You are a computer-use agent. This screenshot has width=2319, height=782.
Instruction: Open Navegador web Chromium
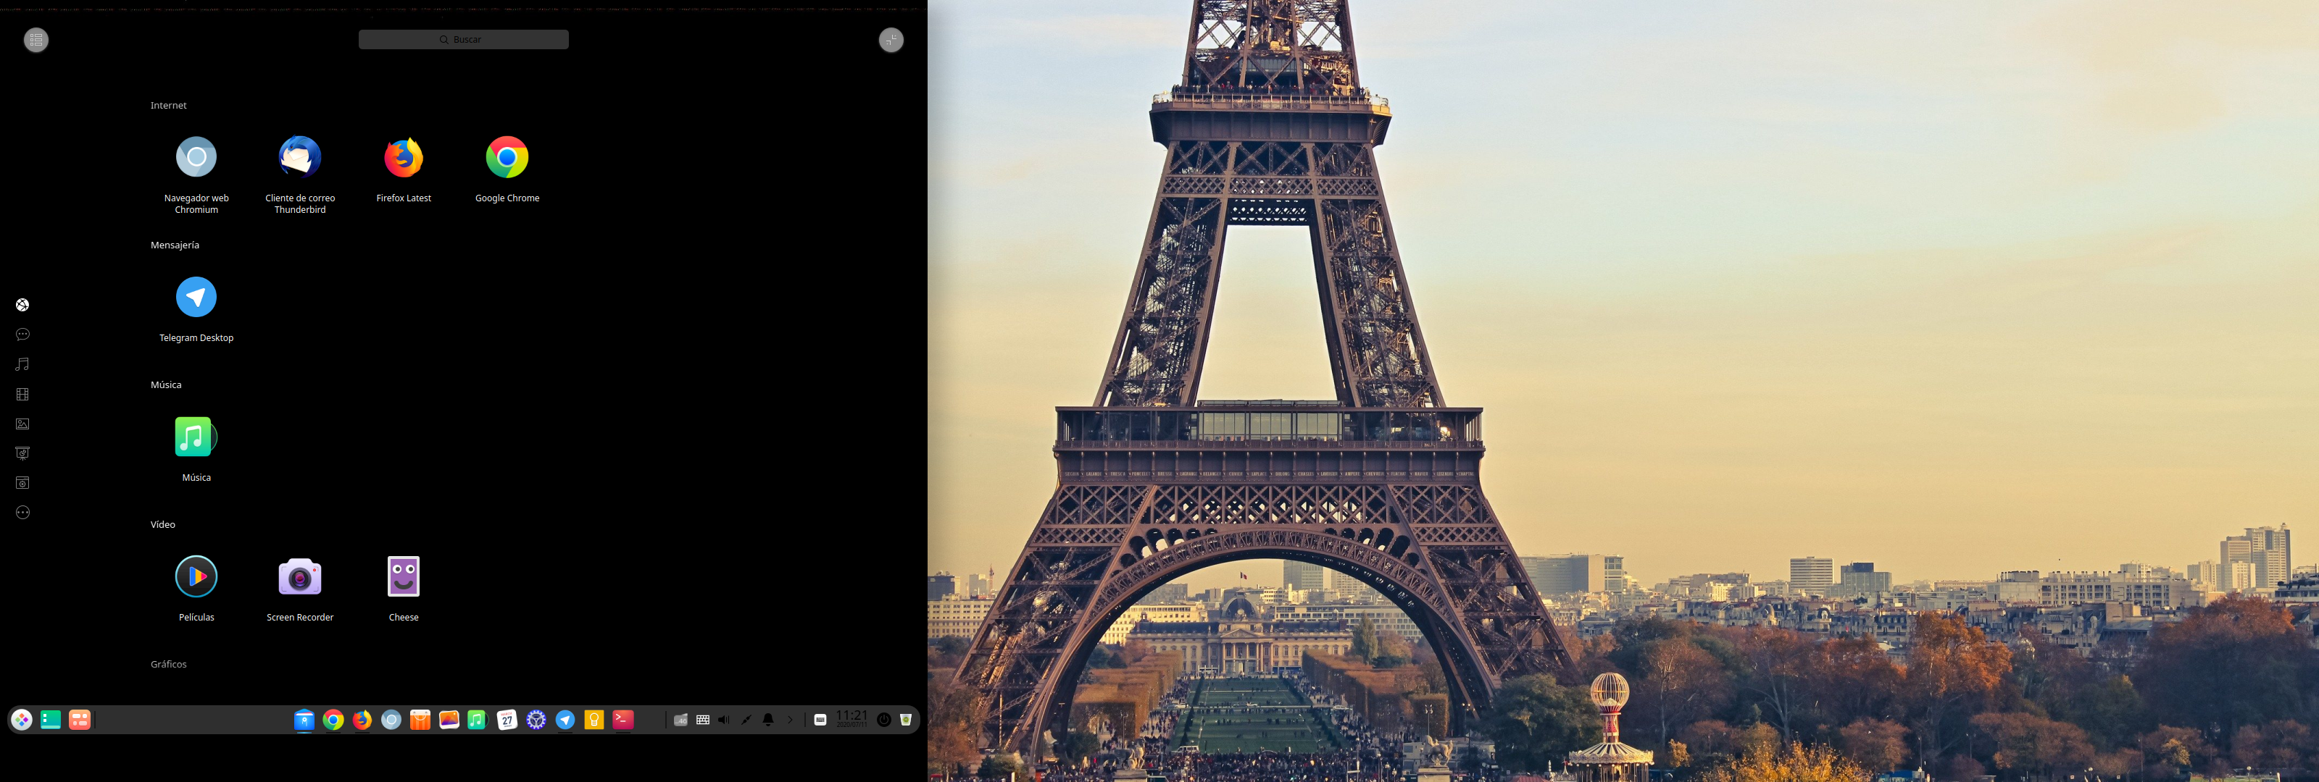tap(196, 157)
